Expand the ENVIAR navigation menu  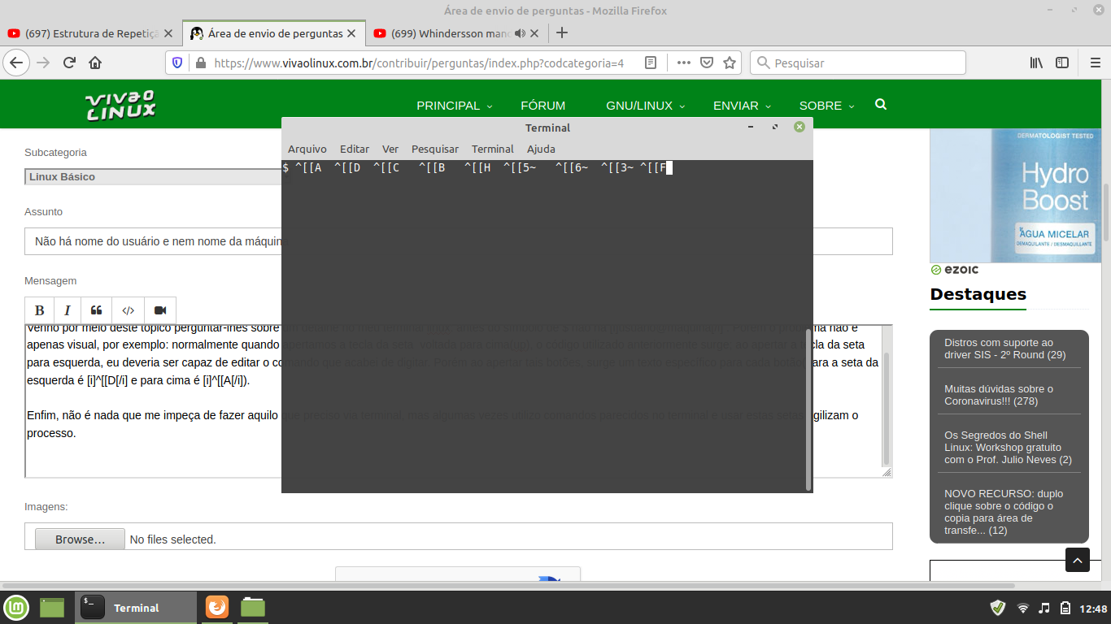(741, 106)
